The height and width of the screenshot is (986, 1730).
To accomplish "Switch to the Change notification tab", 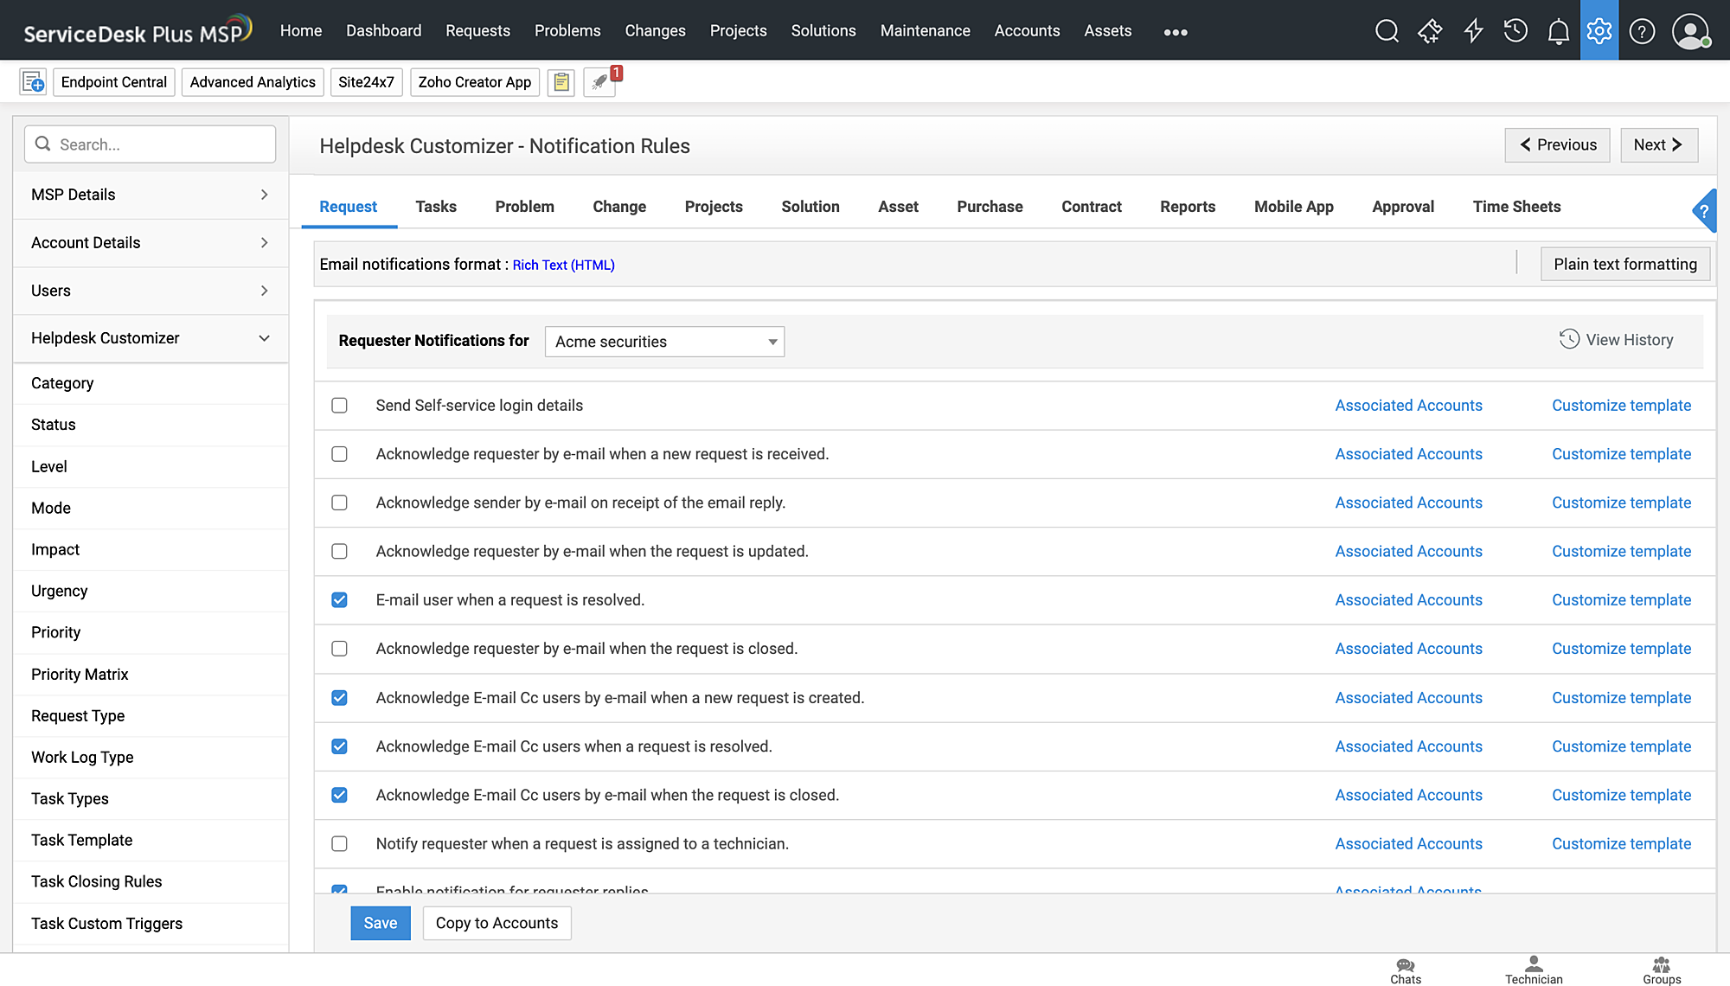I will 619,207.
